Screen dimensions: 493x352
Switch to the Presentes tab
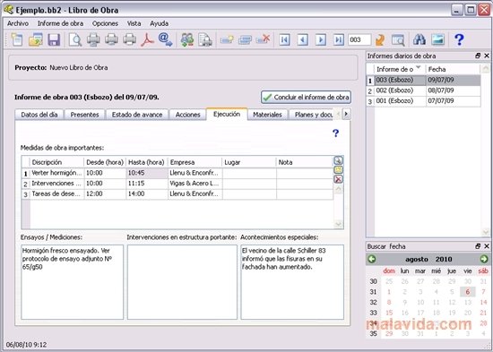point(84,115)
